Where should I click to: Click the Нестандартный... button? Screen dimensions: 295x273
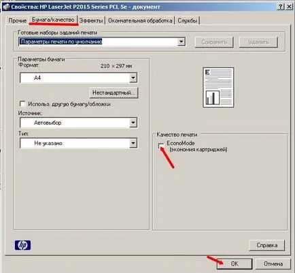coord(114,93)
